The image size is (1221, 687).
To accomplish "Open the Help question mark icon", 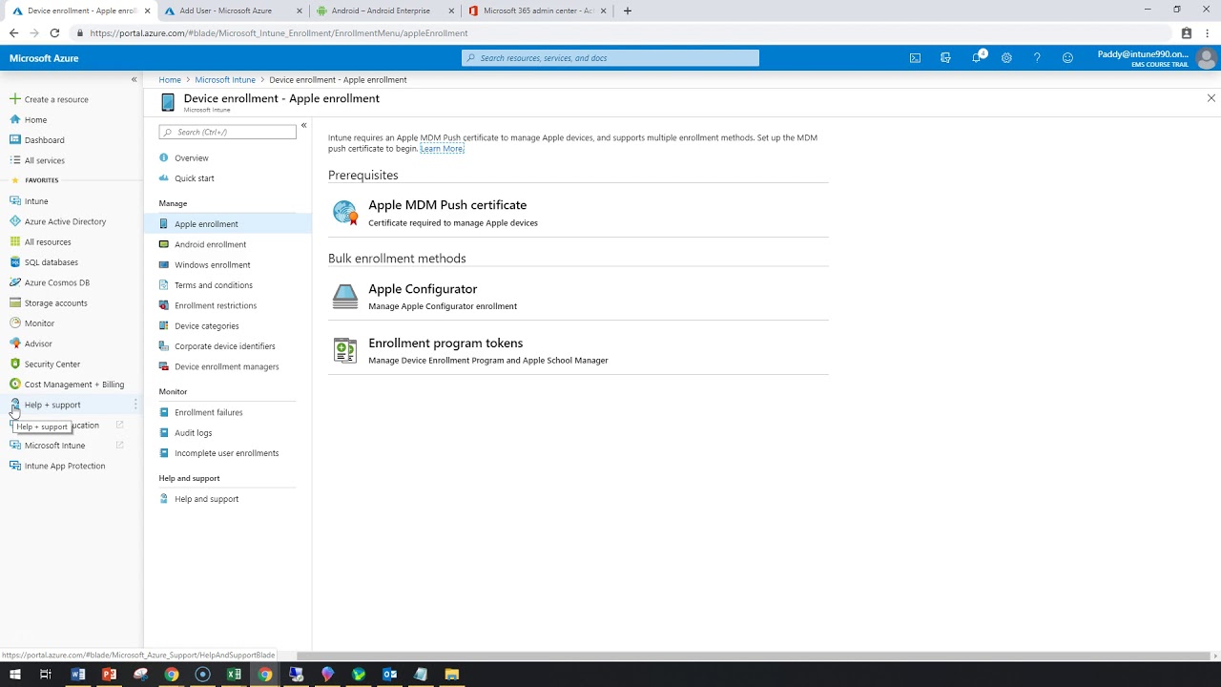I will pyautogui.click(x=1037, y=58).
